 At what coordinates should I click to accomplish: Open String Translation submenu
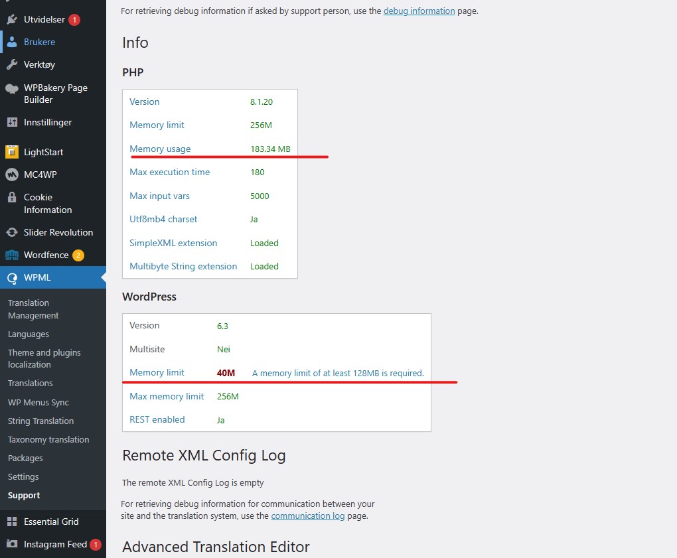pyautogui.click(x=40, y=421)
